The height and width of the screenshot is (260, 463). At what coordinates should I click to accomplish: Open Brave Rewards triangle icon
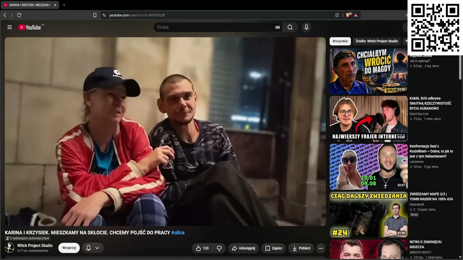(356, 15)
